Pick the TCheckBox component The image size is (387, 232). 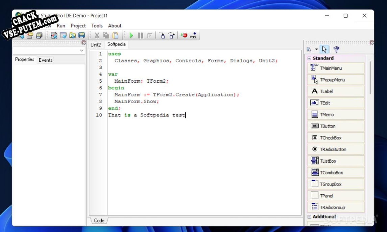tap(336, 138)
